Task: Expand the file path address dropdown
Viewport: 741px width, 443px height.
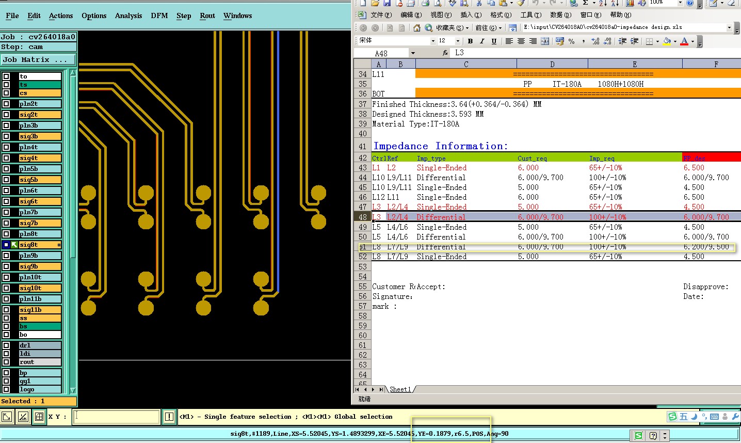Action: pos(729,27)
